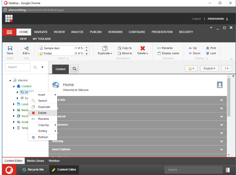
Task: Select Folder in Insert list
Action: (x=61, y=53)
